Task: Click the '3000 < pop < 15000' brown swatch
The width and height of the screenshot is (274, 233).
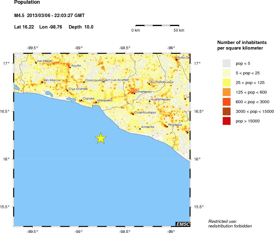Action: [227, 111]
